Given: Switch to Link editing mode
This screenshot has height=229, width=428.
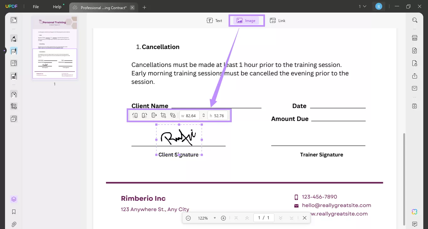Looking at the screenshot, I should point(278,20).
